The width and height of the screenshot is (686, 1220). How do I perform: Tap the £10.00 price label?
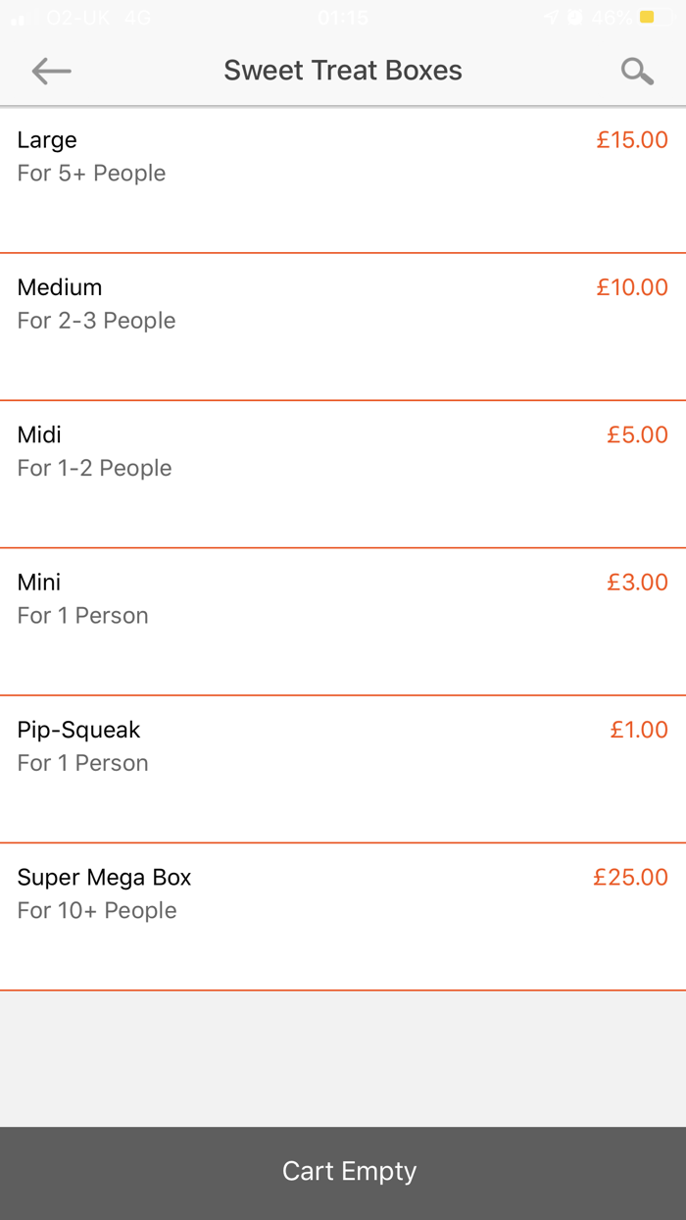pos(632,287)
